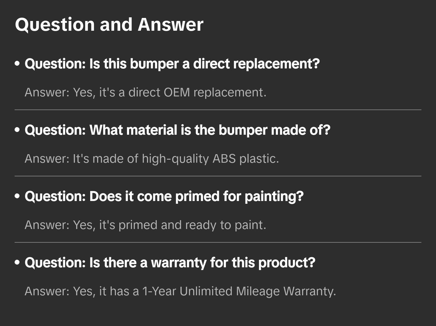Open the warranty question
This screenshot has width=436, height=326.
pyautogui.click(x=170, y=263)
